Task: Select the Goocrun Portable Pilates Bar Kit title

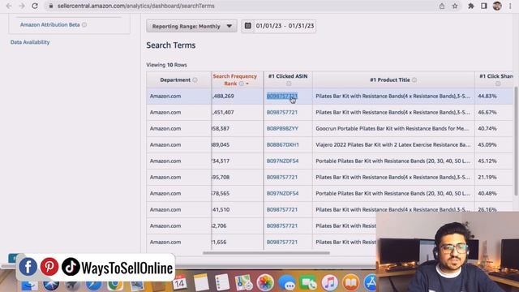Action: point(392,128)
